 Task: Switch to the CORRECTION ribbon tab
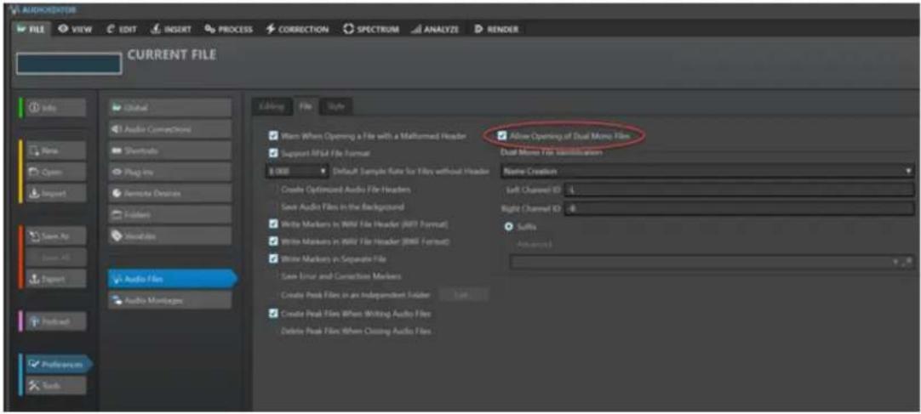tap(297, 29)
